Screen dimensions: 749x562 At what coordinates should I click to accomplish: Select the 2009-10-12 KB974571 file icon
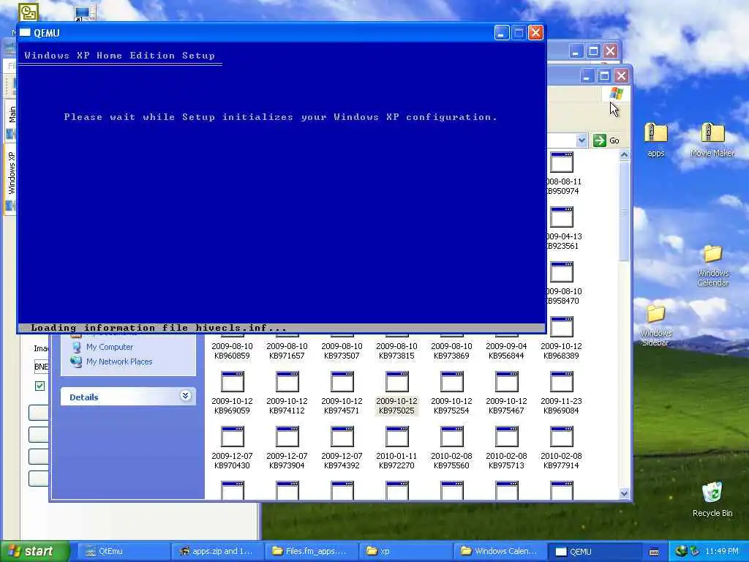tap(342, 382)
